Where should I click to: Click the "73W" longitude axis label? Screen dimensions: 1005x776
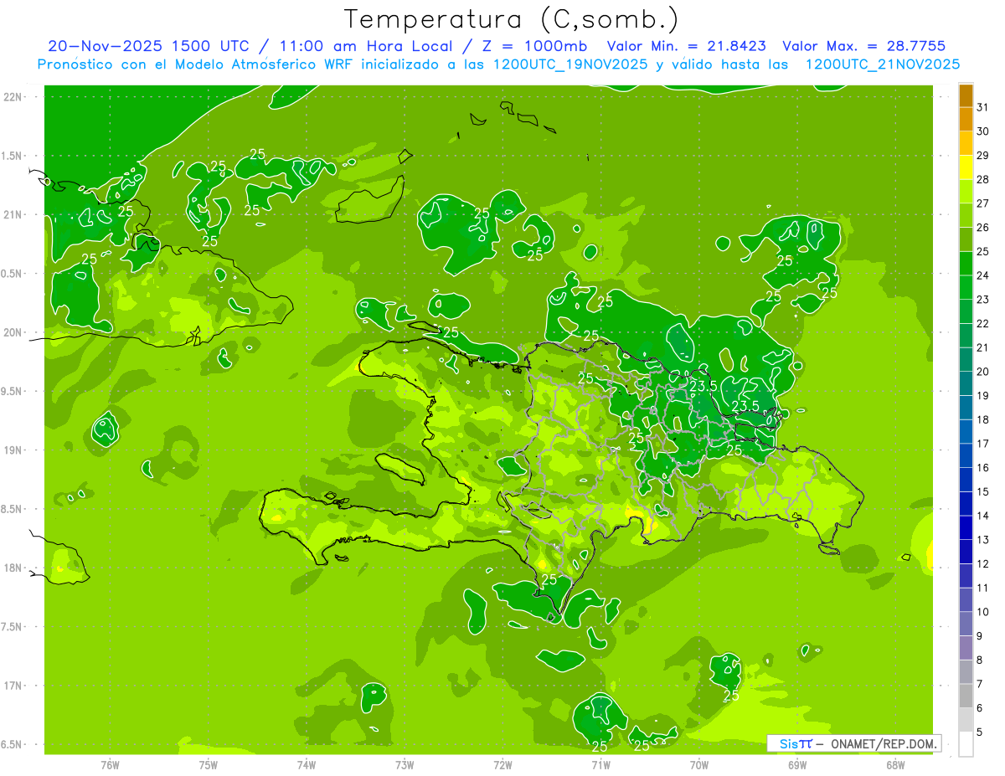405,764
